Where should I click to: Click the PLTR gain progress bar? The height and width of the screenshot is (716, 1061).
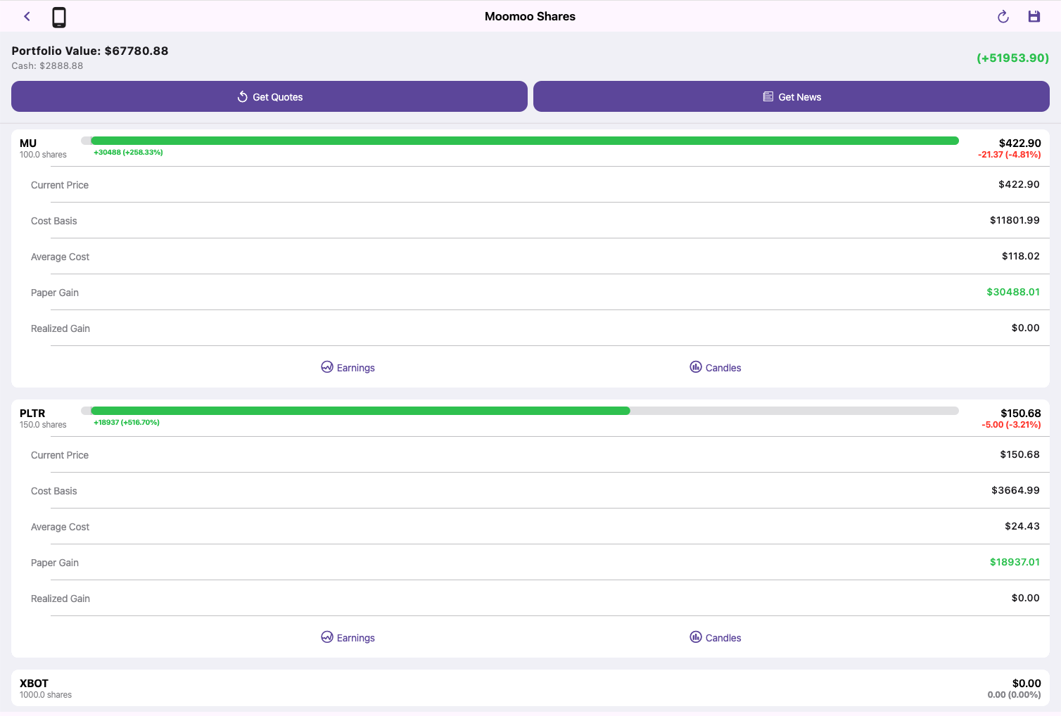coord(521,410)
